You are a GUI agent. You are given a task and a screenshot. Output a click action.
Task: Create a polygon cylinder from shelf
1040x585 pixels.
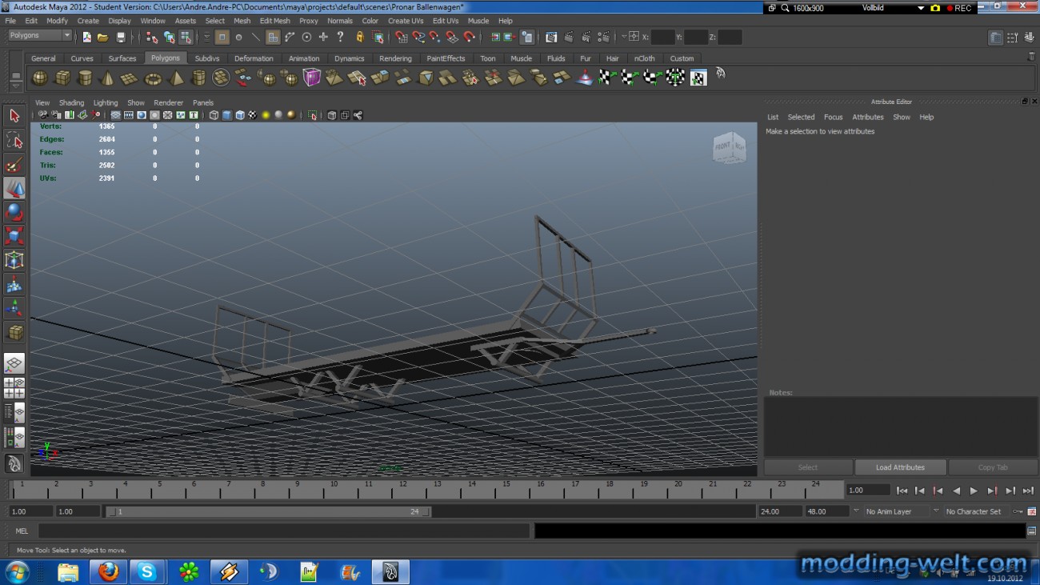coord(84,78)
